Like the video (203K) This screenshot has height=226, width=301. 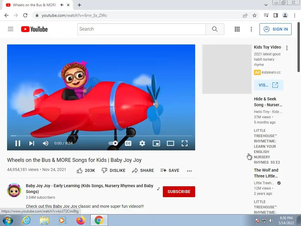86,170
